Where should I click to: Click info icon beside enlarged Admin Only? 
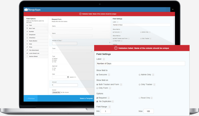pyautogui.click(x=153, y=75)
